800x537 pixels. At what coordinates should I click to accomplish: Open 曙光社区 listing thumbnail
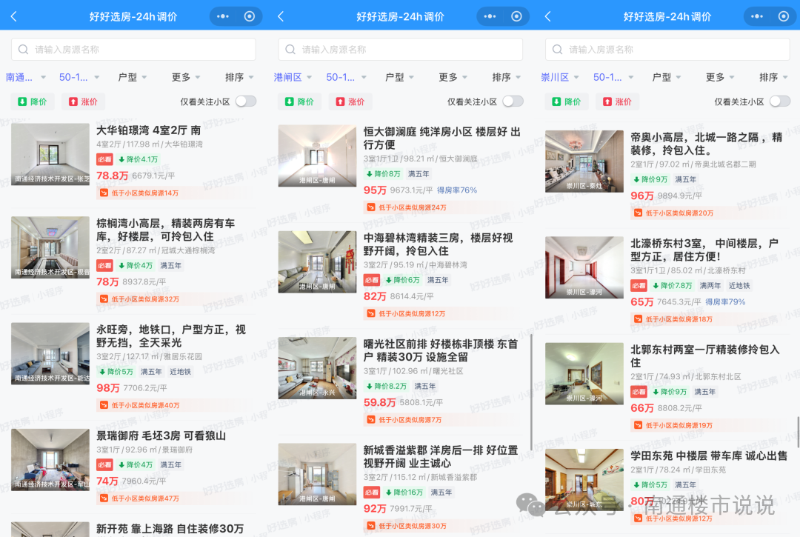(317, 367)
